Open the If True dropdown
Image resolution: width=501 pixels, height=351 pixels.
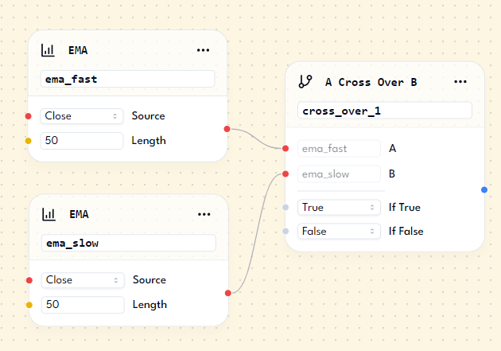click(339, 207)
